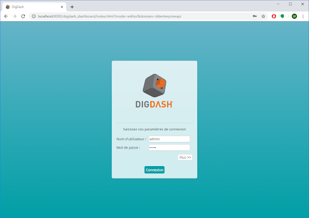The height and width of the screenshot is (218, 309).
Task: Bookmark this page with the star icon
Action: pyautogui.click(x=263, y=16)
